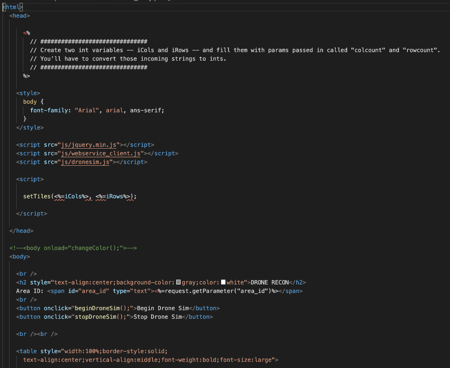Click the "Arial" quoted font name
The image size is (450, 368).
coord(87,110)
